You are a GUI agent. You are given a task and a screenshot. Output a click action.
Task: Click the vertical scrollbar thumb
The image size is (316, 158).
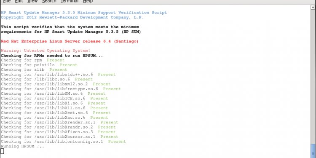313,151
